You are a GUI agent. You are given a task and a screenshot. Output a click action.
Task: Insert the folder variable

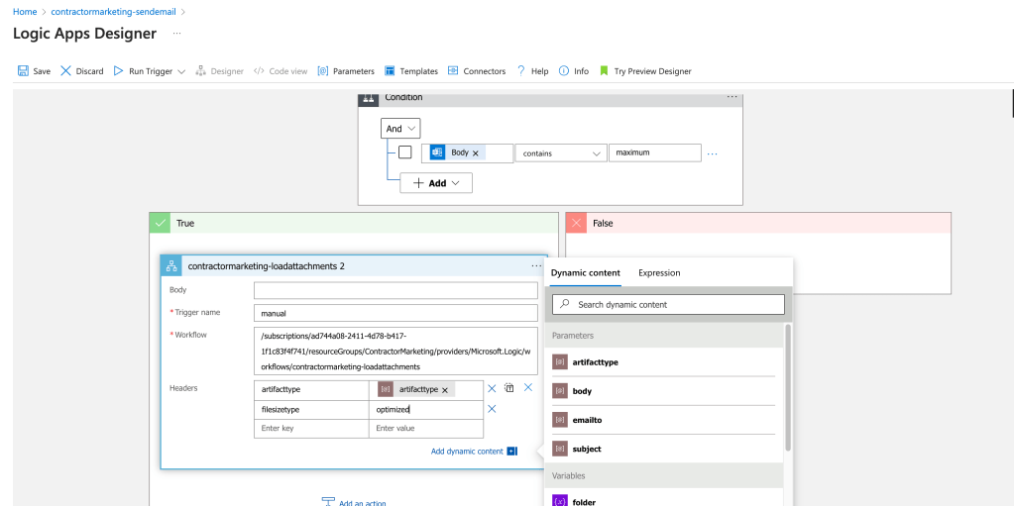pyautogui.click(x=663, y=500)
